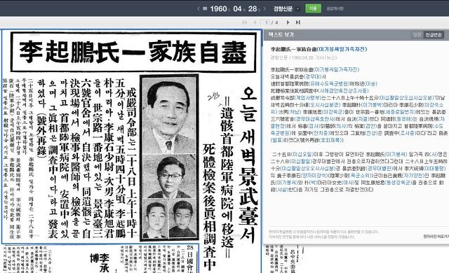Click the article title 이기붕씨일가족자진 in text panel
449x273 pixels.
tap(342, 49)
